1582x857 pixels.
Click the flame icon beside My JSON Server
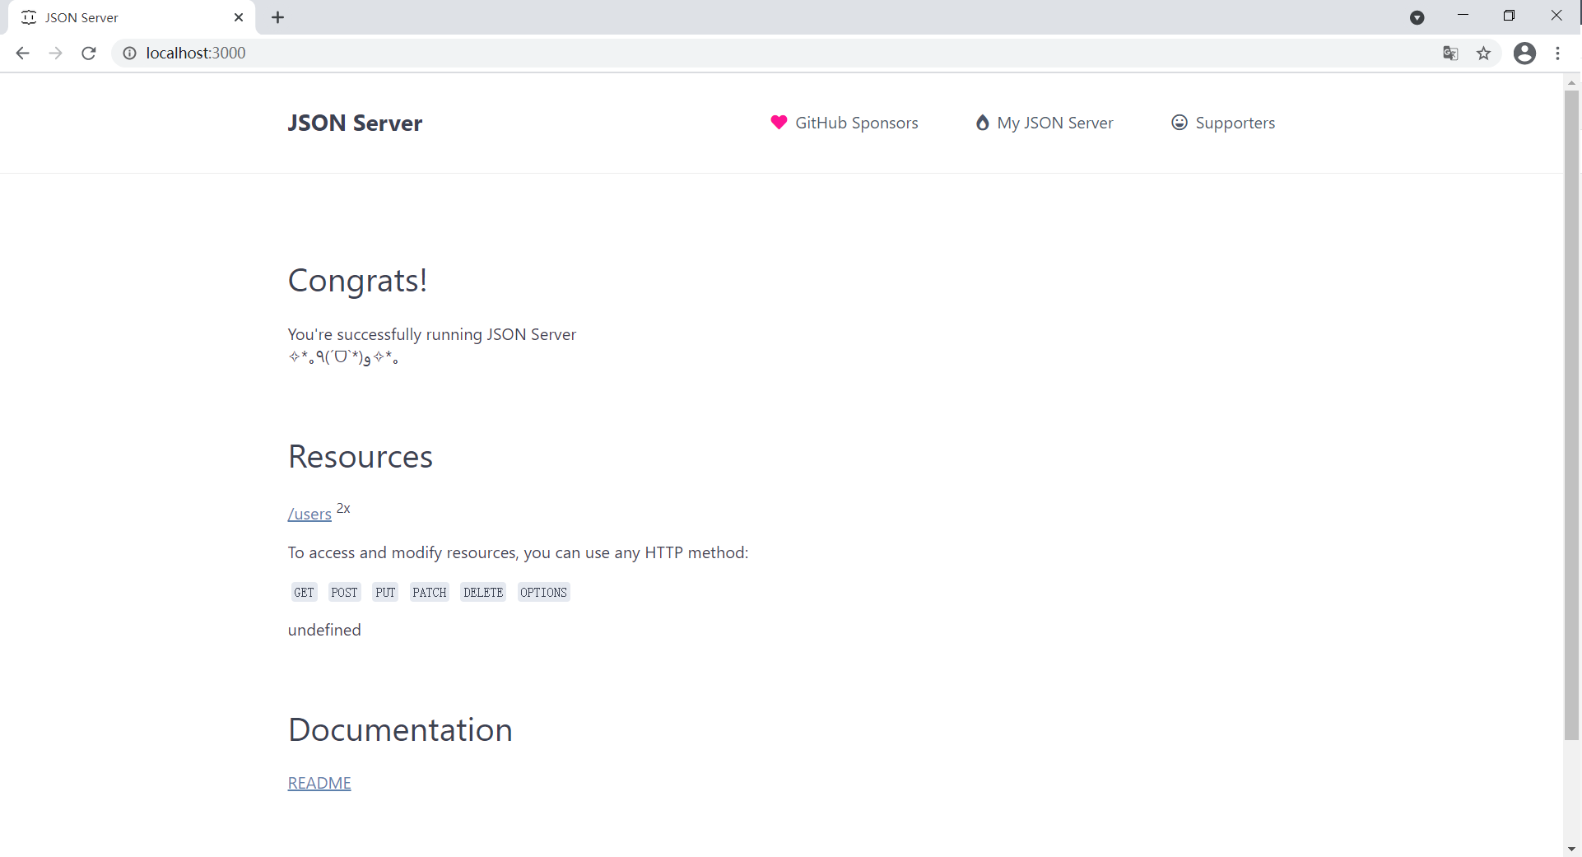coord(982,122)
